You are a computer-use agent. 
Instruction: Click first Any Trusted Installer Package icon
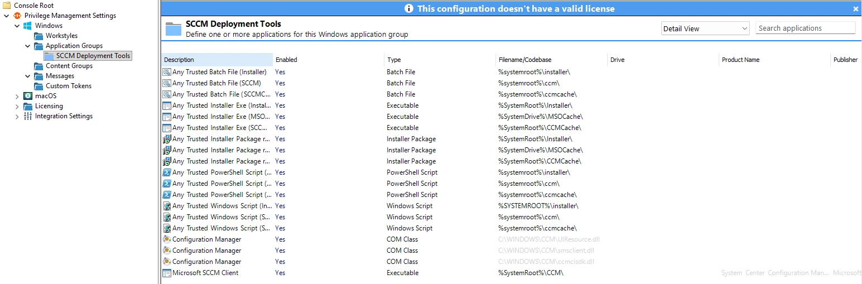[x=167, y=139]
